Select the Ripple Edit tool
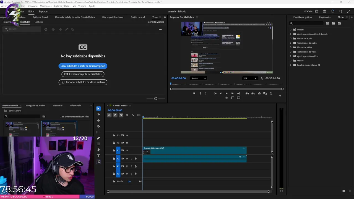Viewport: 354px width, 199px height. click(x=98, y=121)
